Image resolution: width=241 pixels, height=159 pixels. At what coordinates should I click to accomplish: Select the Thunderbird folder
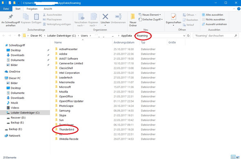[67, 130]
